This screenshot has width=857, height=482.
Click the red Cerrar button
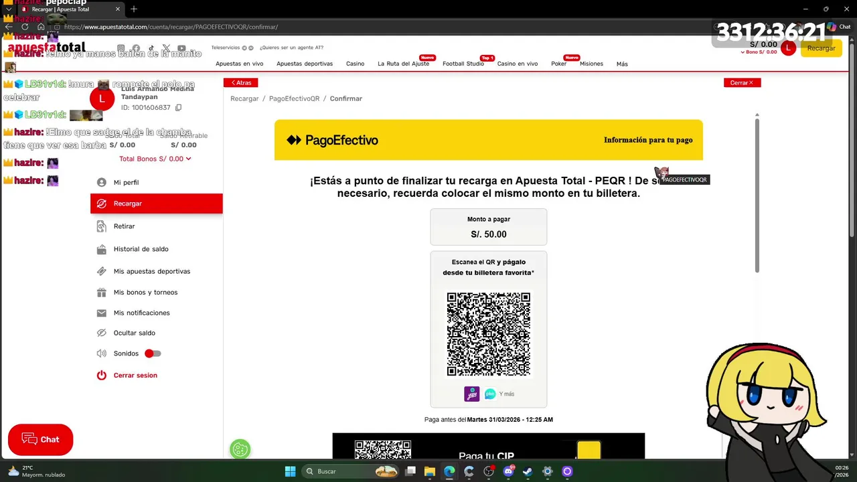742,83
